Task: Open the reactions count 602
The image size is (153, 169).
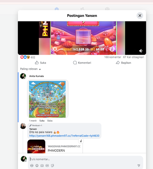Action: [33, 57]
